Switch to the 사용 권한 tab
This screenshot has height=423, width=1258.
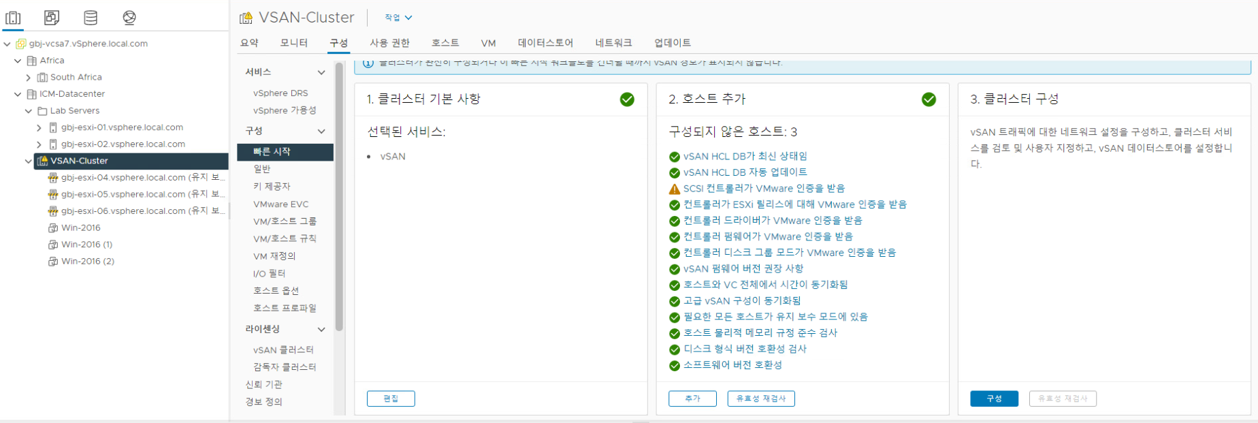(390, 43)
